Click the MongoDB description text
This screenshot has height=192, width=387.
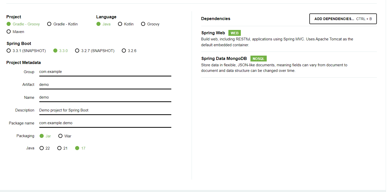pyautogui.click(x=274, y=68)
